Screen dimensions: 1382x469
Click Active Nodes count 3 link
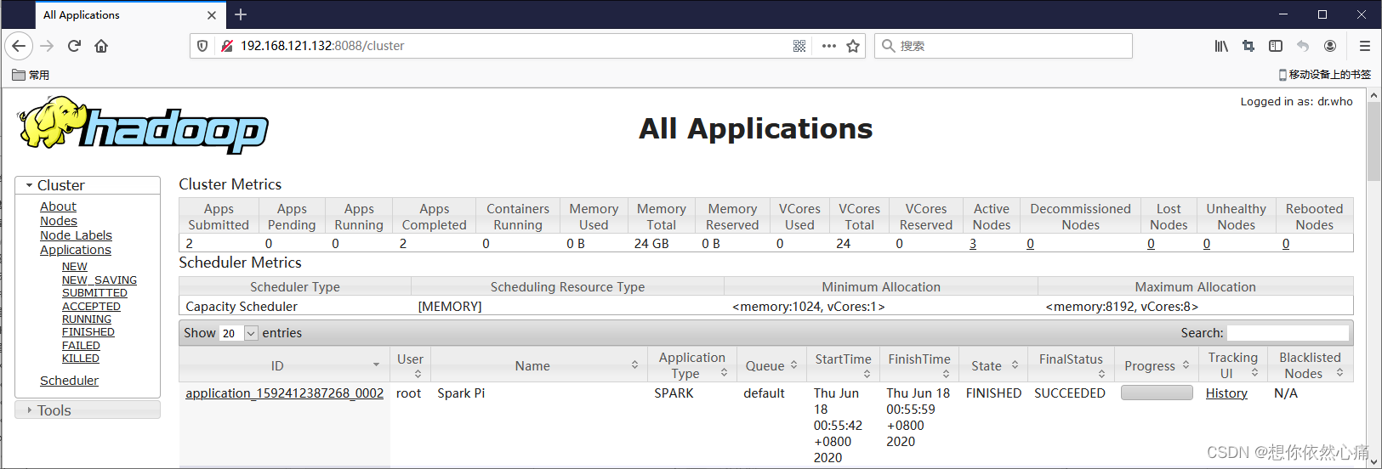[x=973, y=244]
